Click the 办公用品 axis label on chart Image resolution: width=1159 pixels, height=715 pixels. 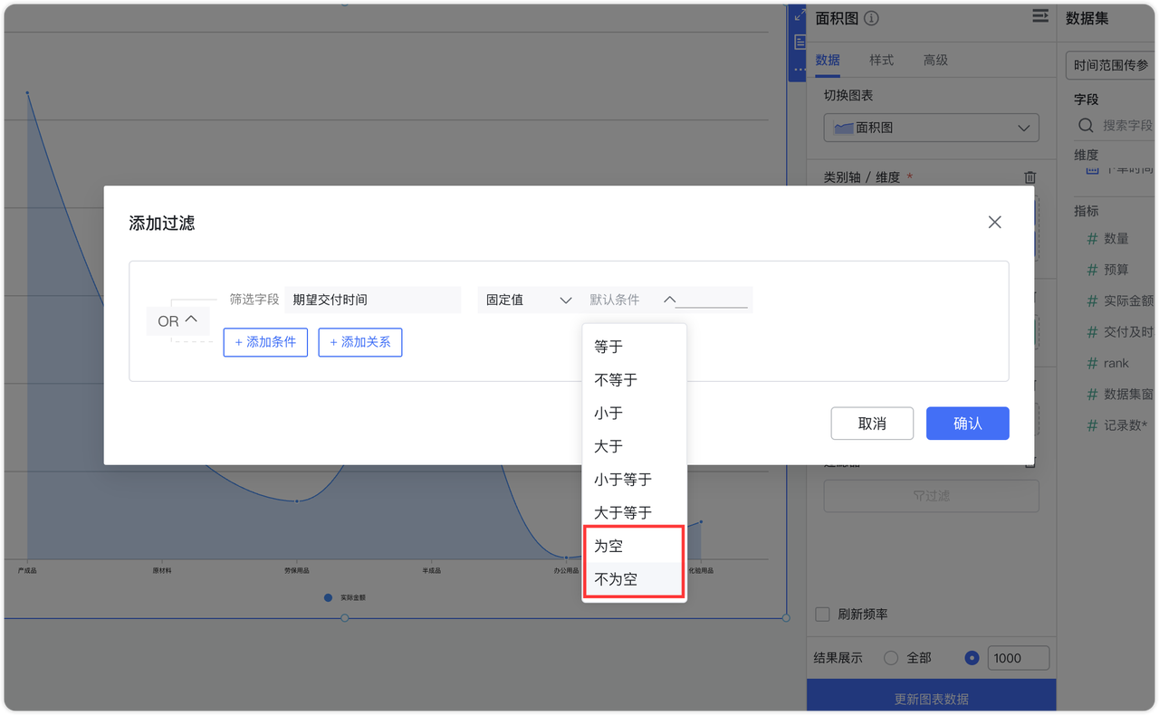click(x=567, y=571)
